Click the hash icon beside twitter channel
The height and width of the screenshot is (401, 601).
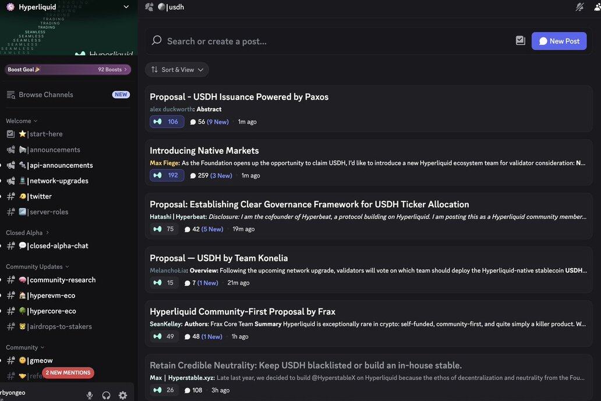pos(10,196)
